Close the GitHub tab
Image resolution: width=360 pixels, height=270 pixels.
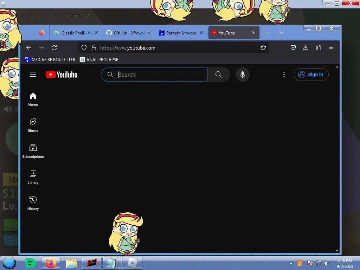point(149,33)
